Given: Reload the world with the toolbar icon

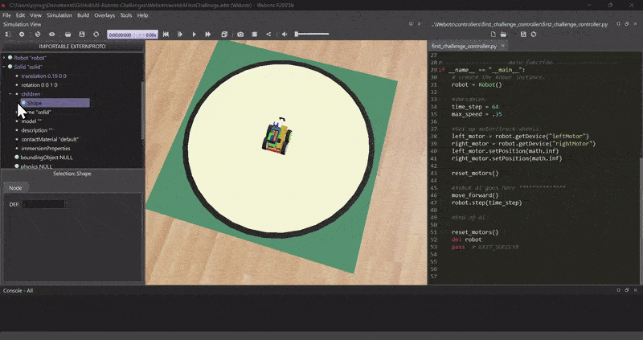Looking at the screenshot, I should click(96, 35).
